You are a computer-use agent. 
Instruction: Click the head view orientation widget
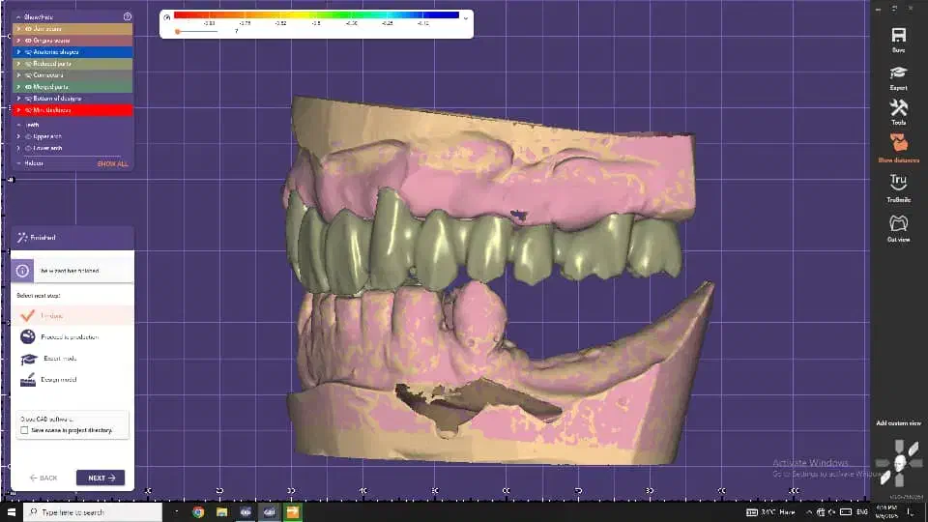click(x=900, y=463)
